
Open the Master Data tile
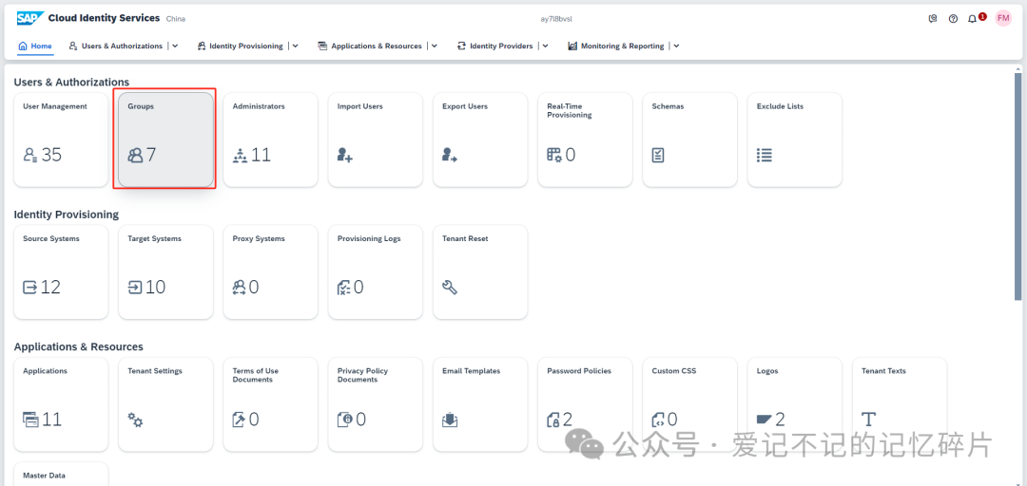[61, 475]
